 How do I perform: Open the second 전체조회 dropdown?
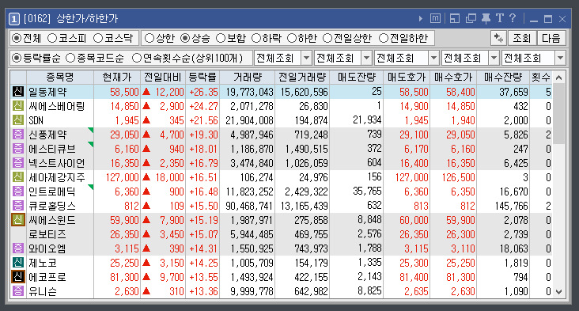pyautogui.click(x=366, y=58)
